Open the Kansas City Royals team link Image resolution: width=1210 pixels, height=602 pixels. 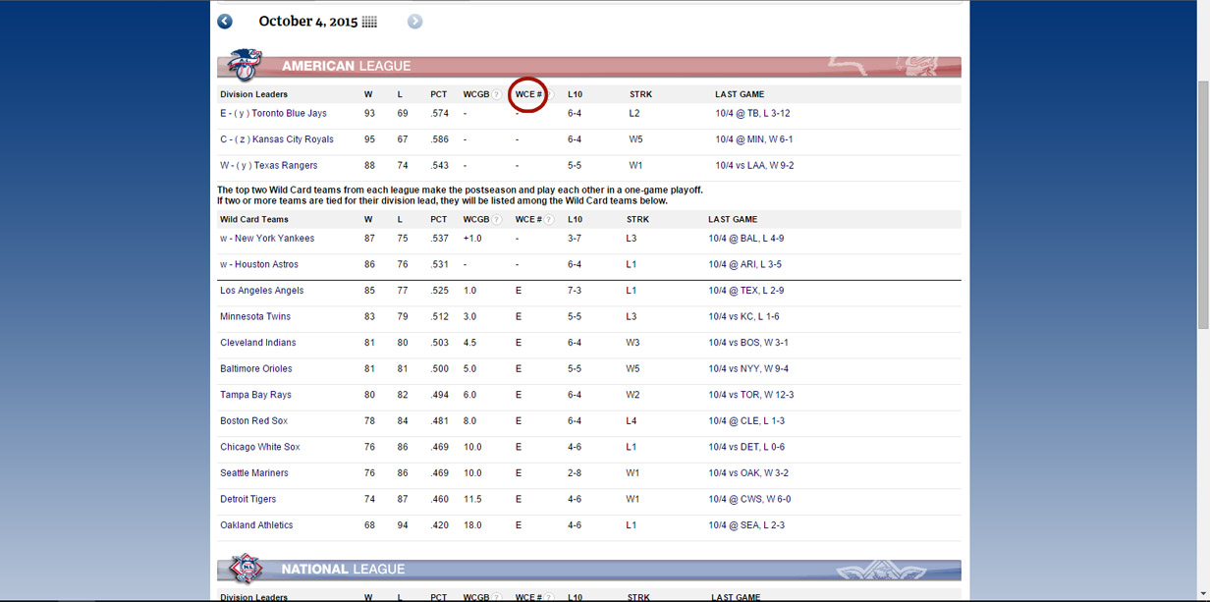pyautogui.click(x=293, y=139)
